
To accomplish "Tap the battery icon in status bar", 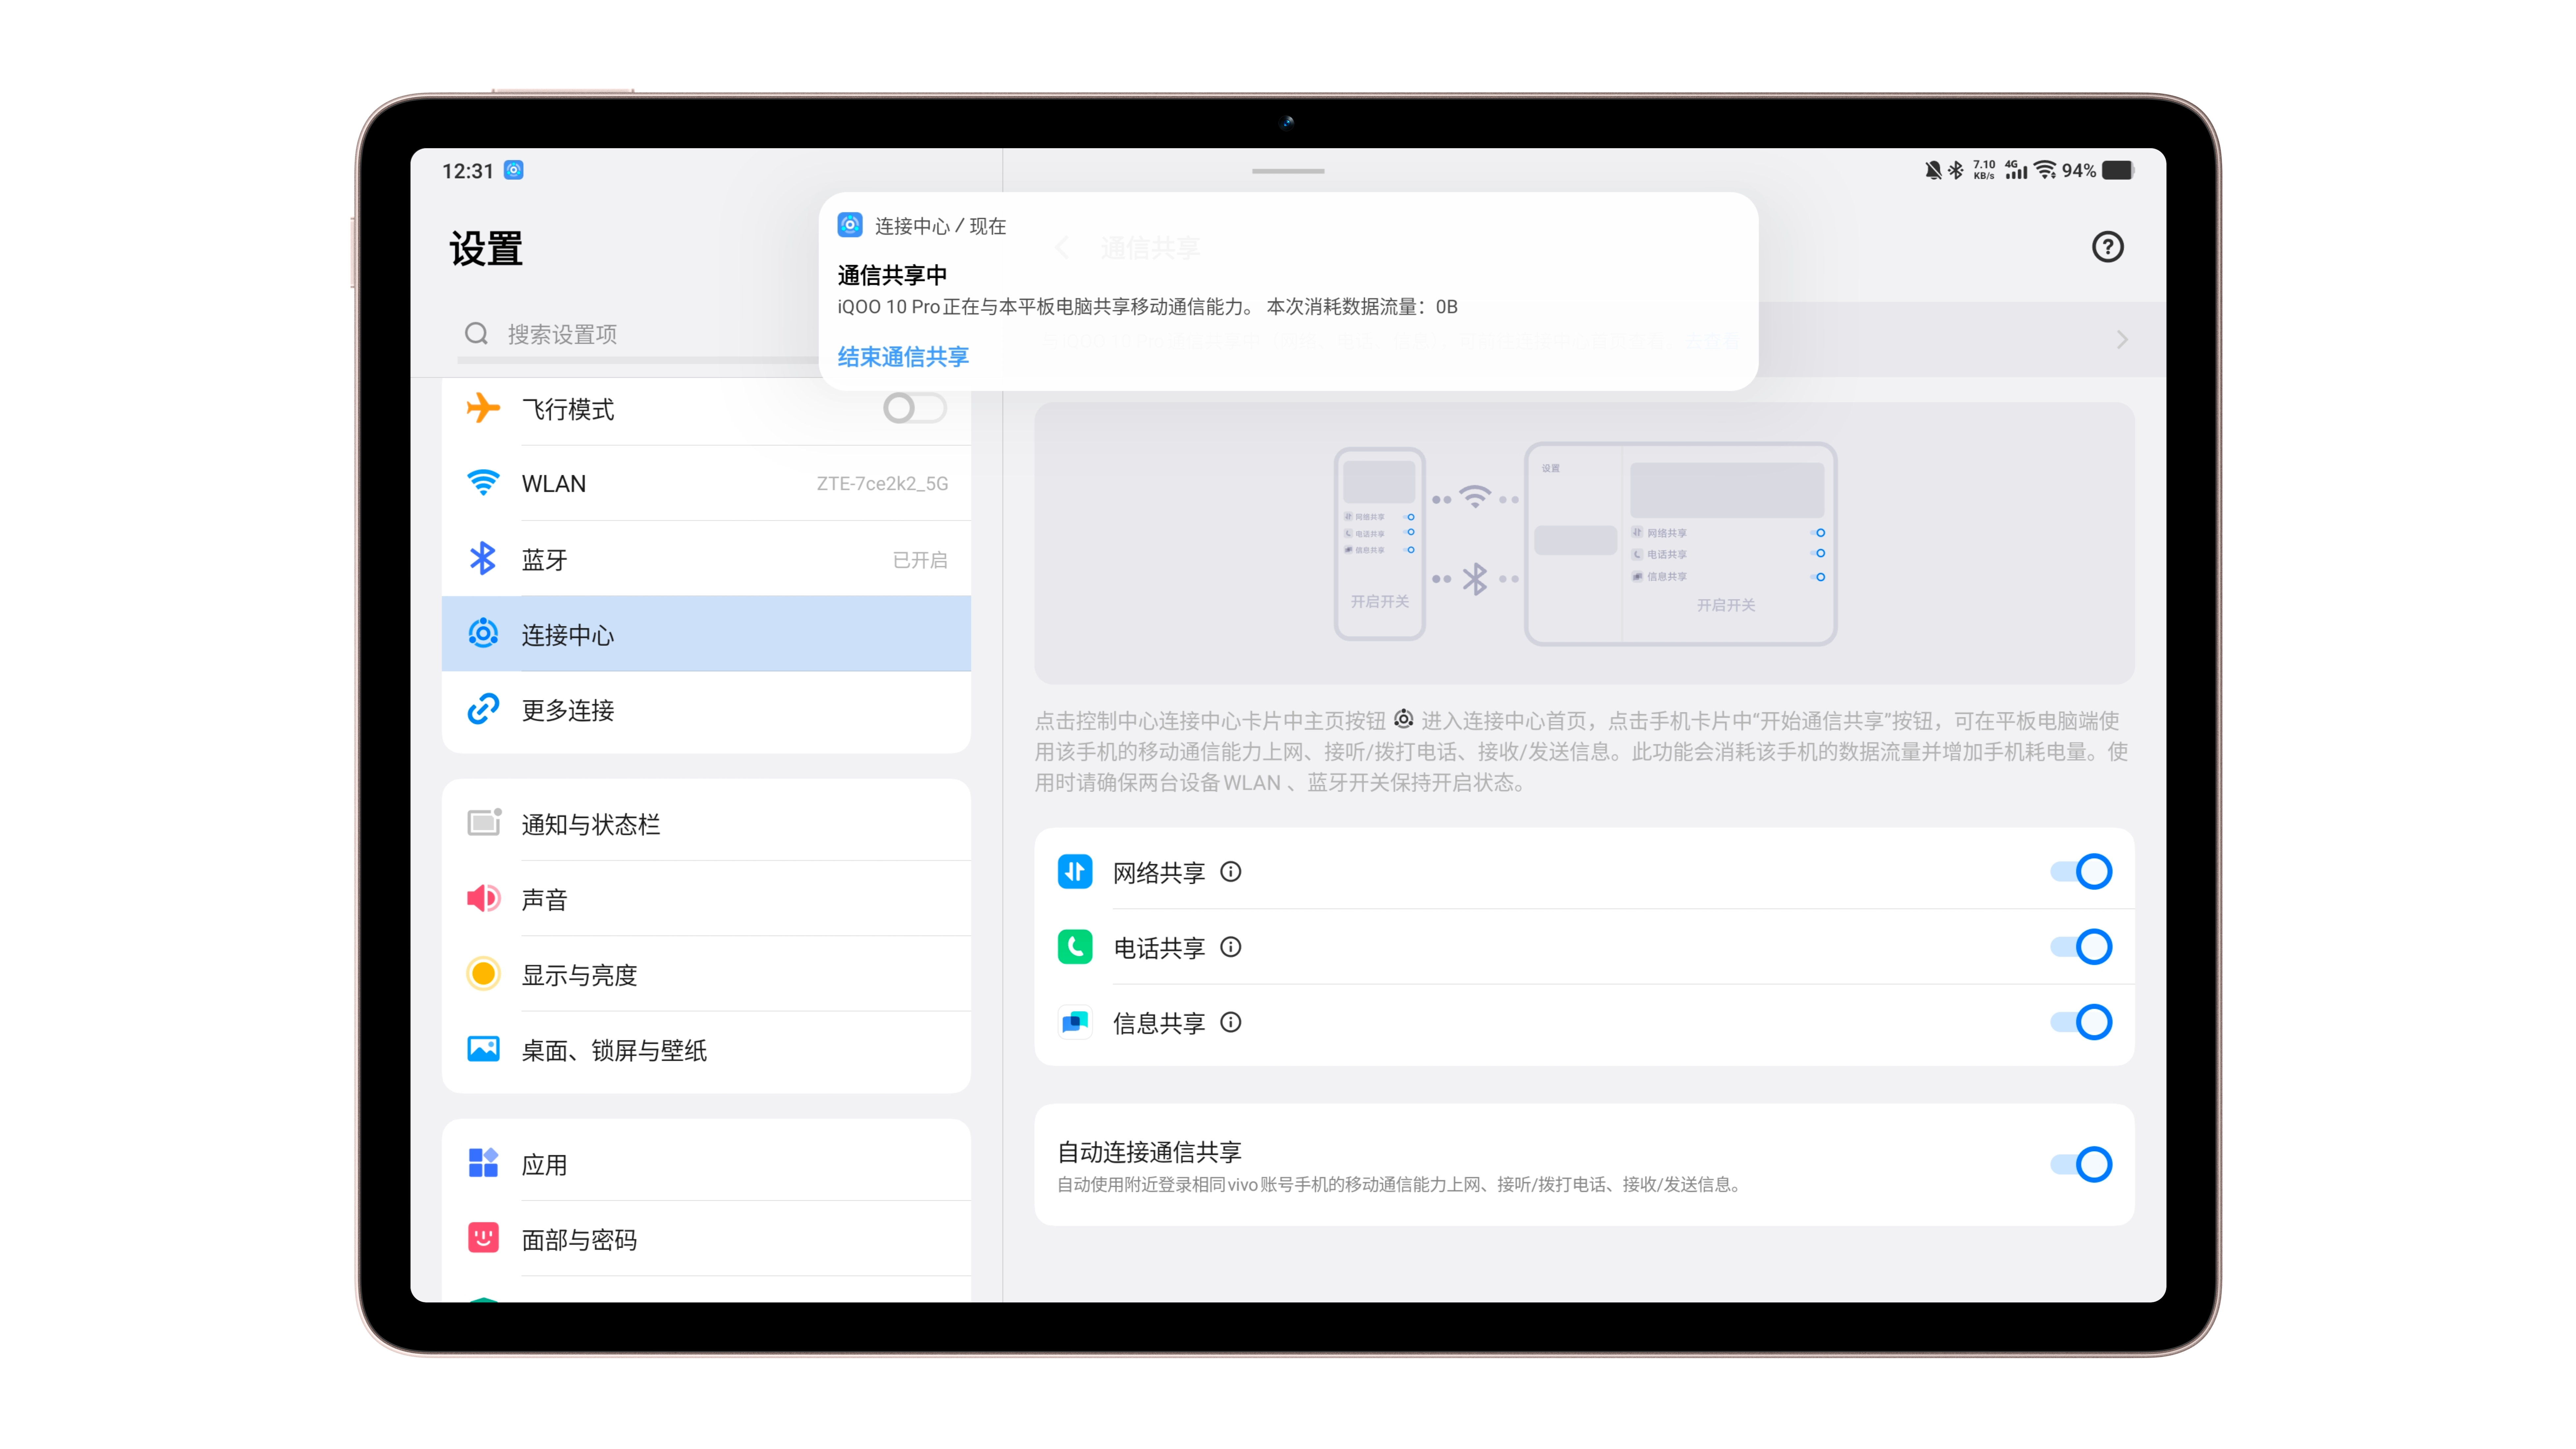I will (x=2118, y=171).
